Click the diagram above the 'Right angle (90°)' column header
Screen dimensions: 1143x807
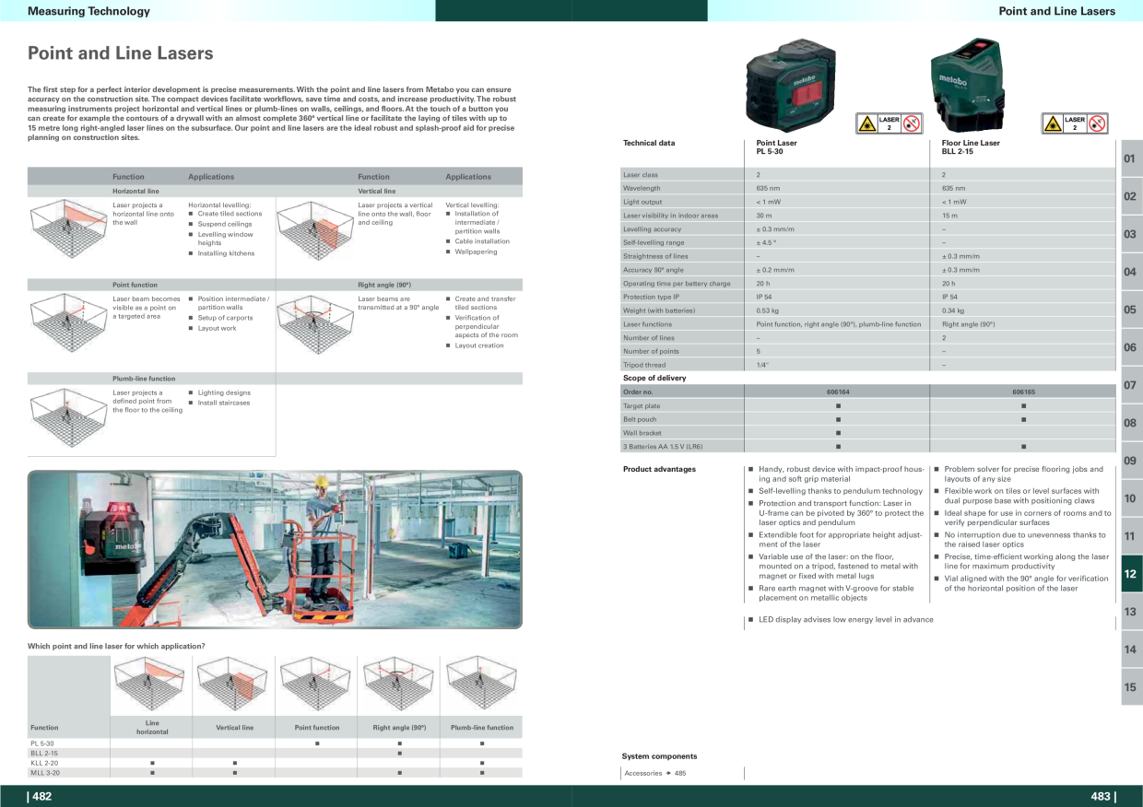tap(399, 684)
